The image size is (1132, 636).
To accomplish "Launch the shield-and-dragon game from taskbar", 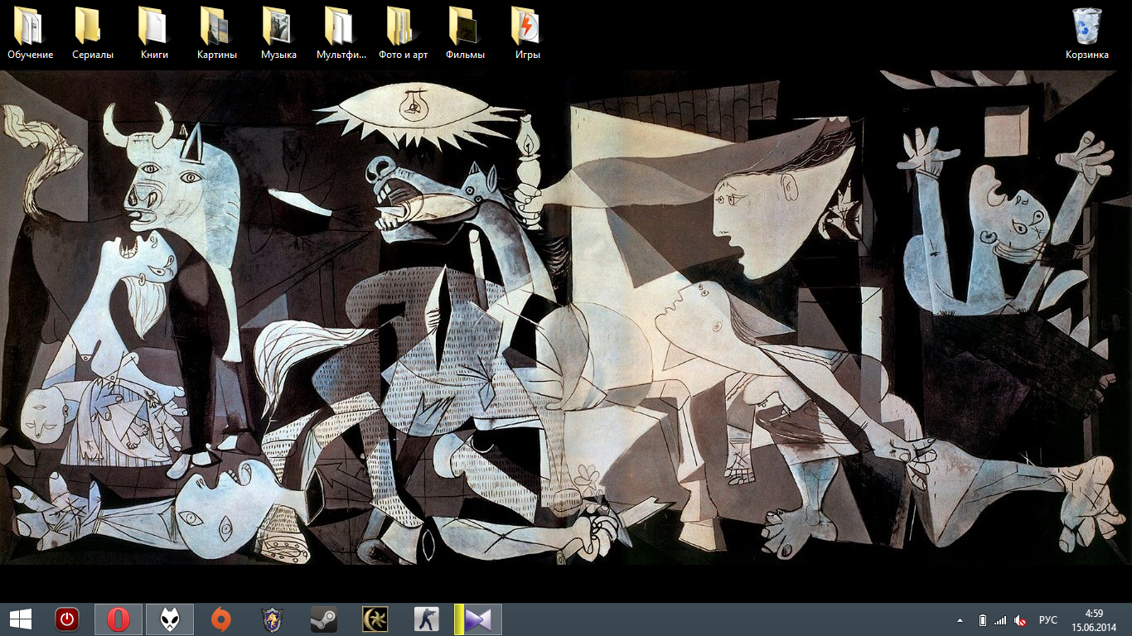I will click(x=273, y=619).
